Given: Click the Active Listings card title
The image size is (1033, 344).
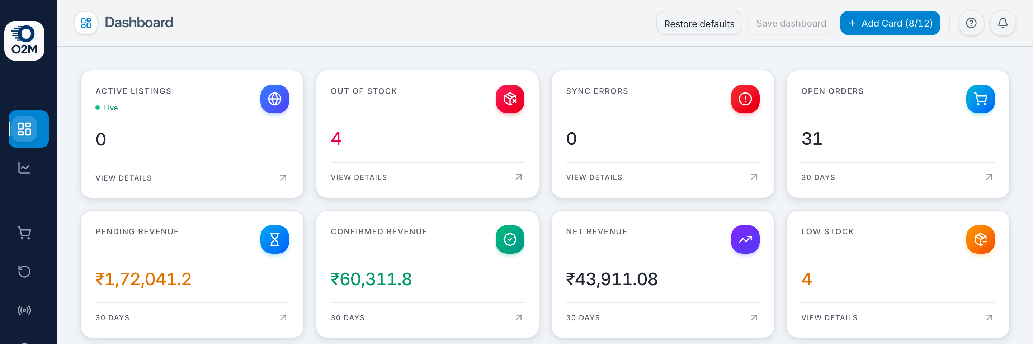Looking at the screenshot, I should point(133,91).
